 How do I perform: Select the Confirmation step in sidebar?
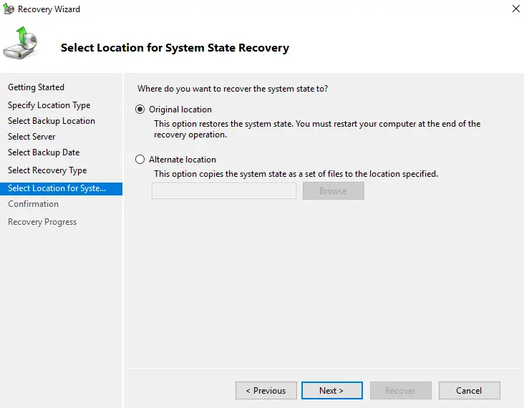pos(33,204)
